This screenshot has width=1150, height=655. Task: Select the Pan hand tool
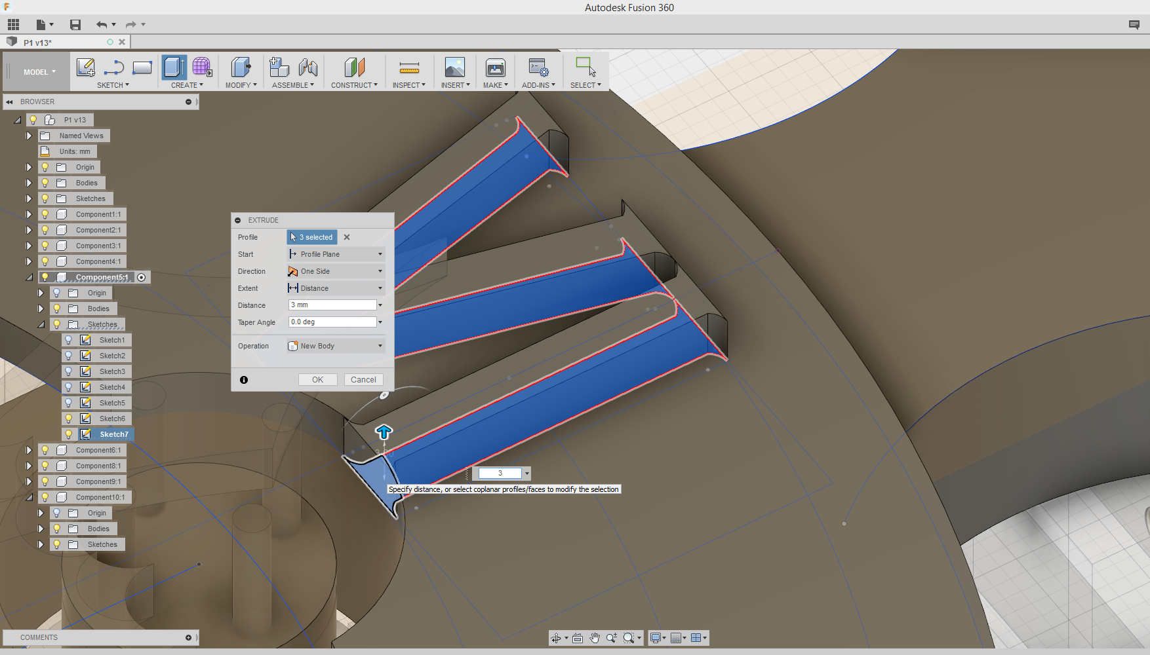[594, 638]
